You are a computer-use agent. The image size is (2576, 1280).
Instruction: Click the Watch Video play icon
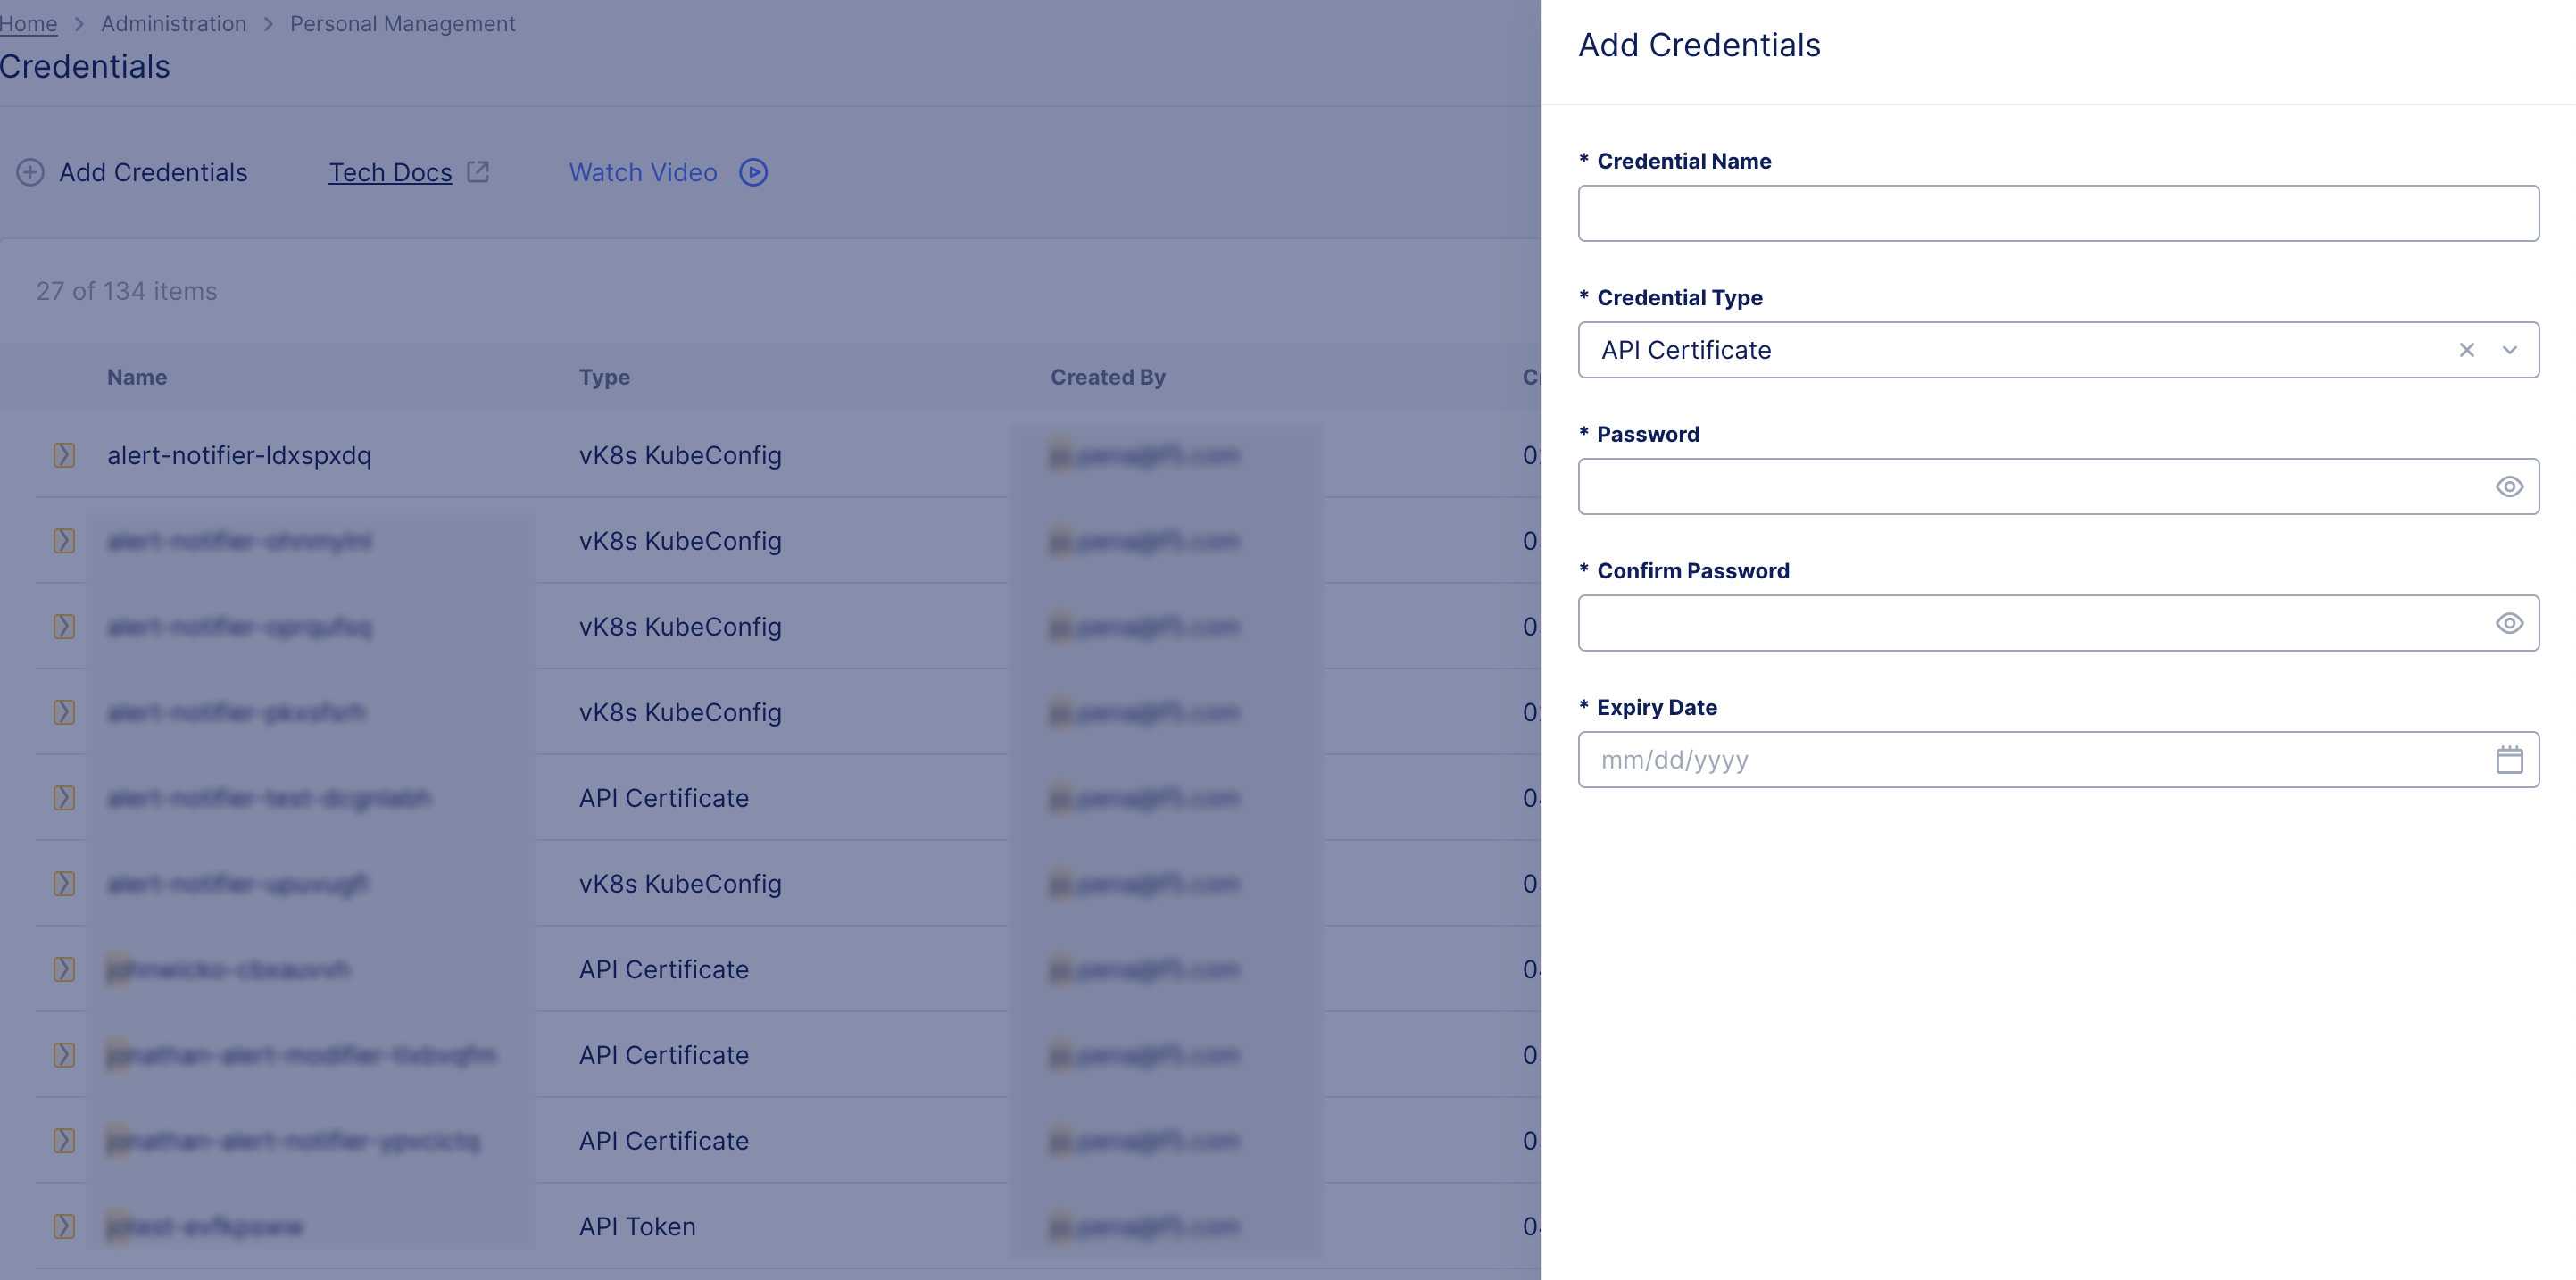pos(753,172)
